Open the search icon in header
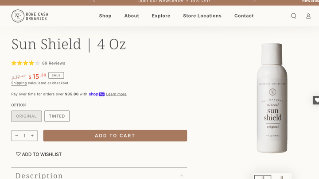This screenshot has width=319, height=179. click(x=293, y=16)
